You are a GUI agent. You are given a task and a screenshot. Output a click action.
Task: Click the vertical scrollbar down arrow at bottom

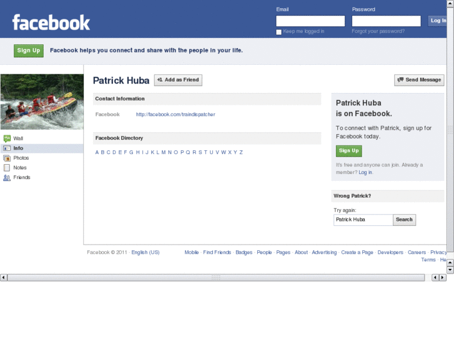pos(450,270)
